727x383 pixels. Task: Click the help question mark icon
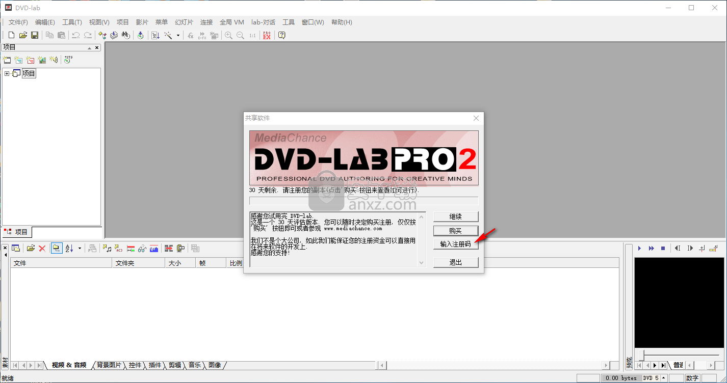point(281,35)
